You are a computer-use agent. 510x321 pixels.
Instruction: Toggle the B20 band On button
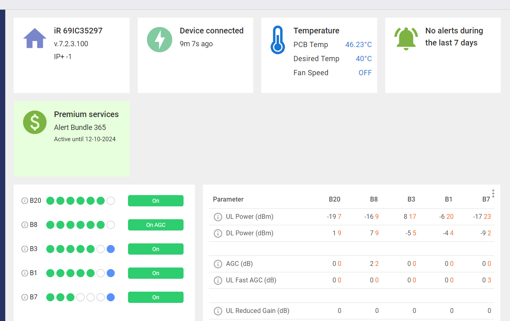pyautogui.click(x=155, y=201)
